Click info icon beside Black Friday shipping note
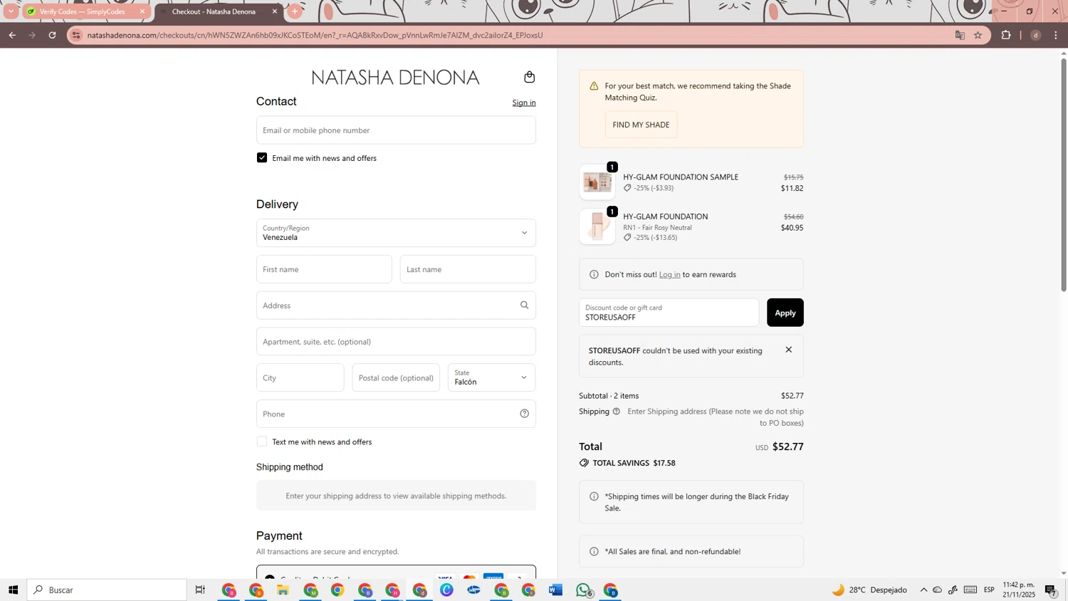 pos(594,496)
